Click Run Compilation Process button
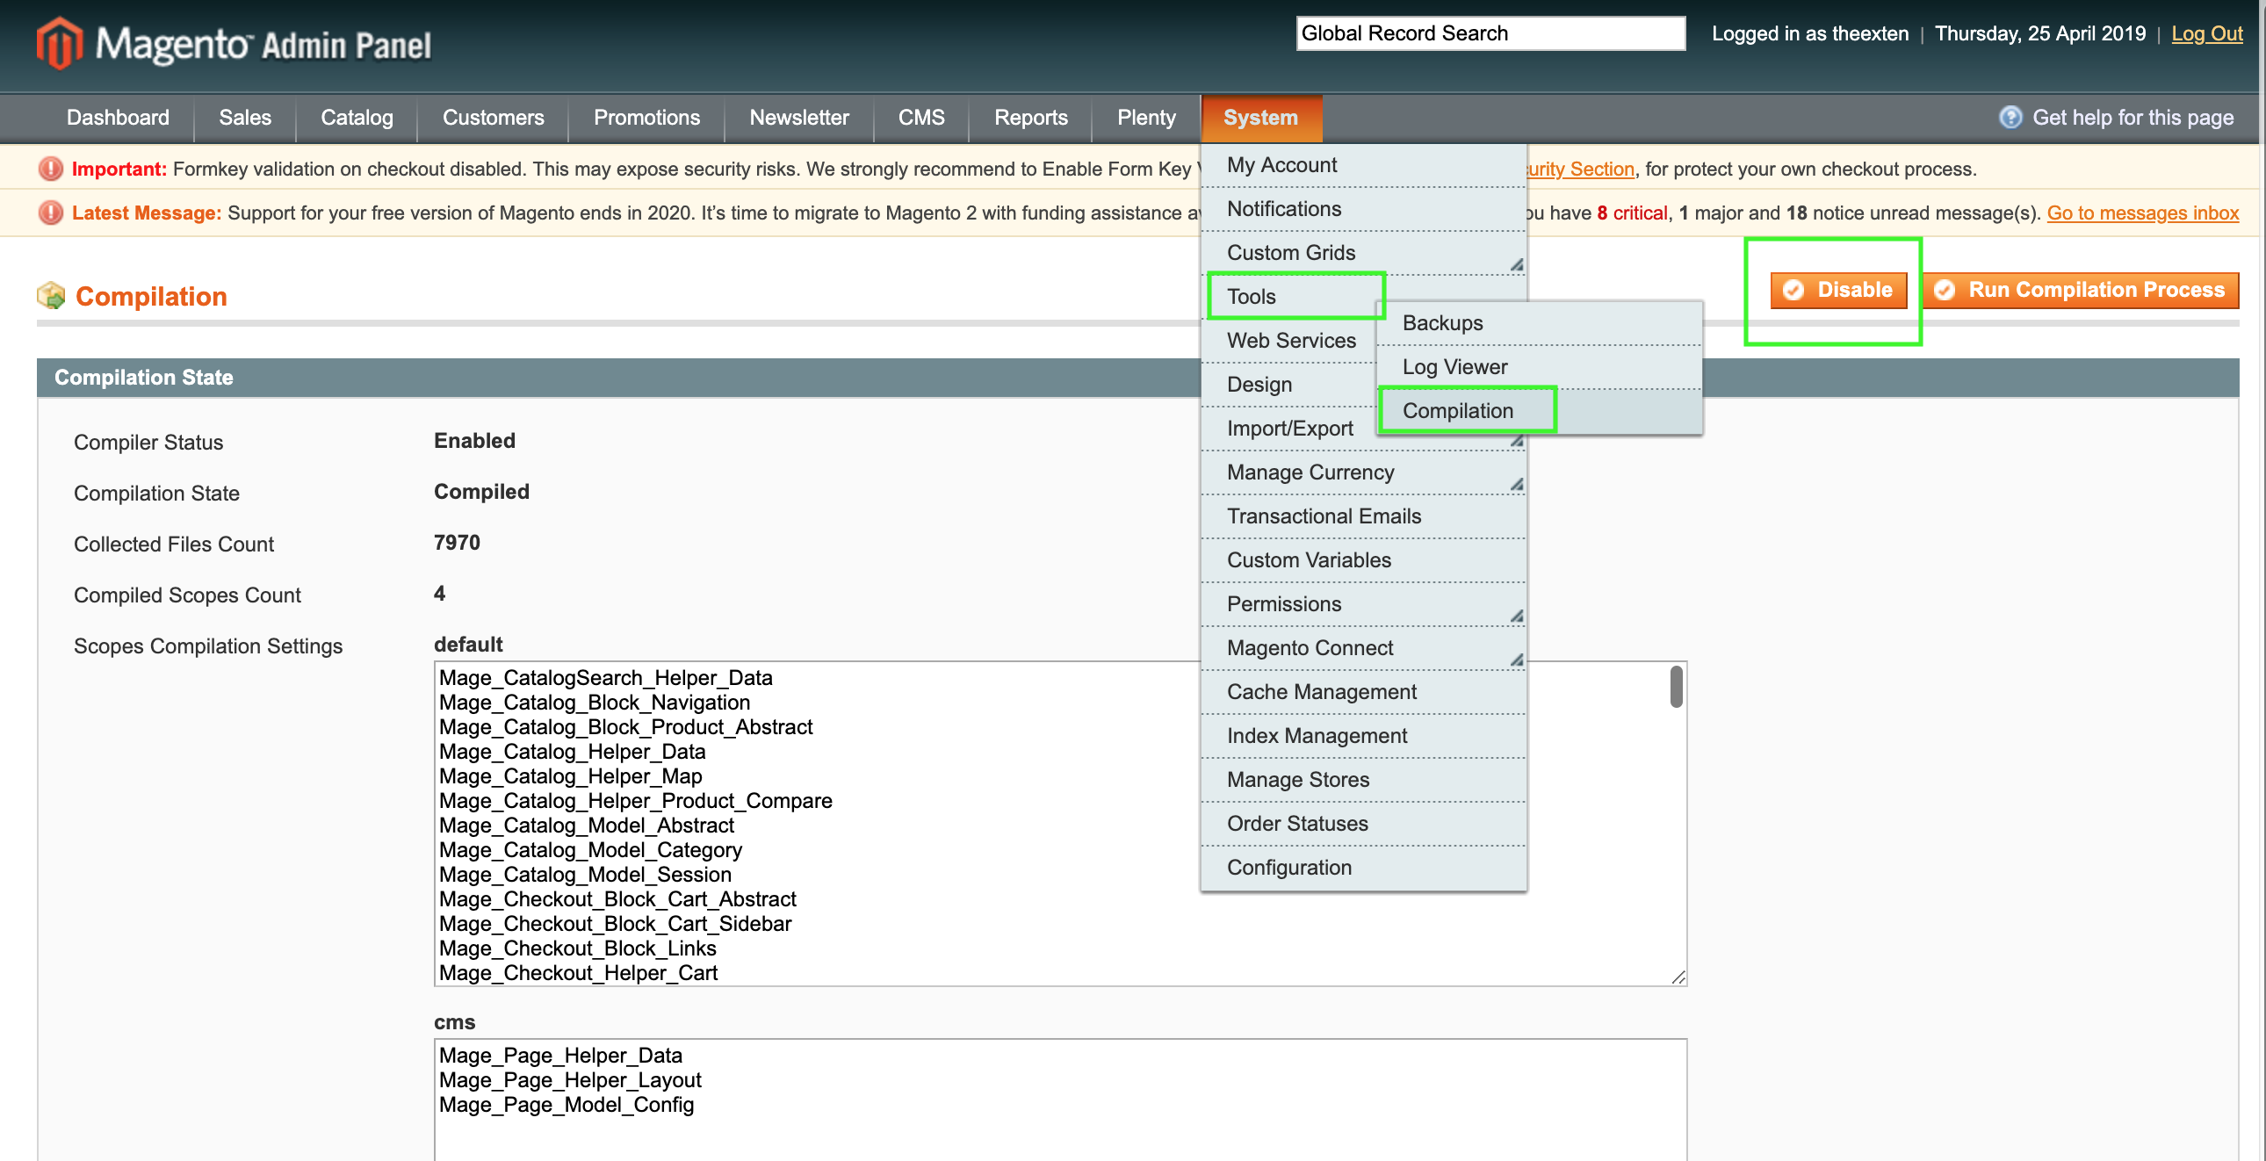This screenshot has height=1161, width=2266. (x=2081, y=290)
